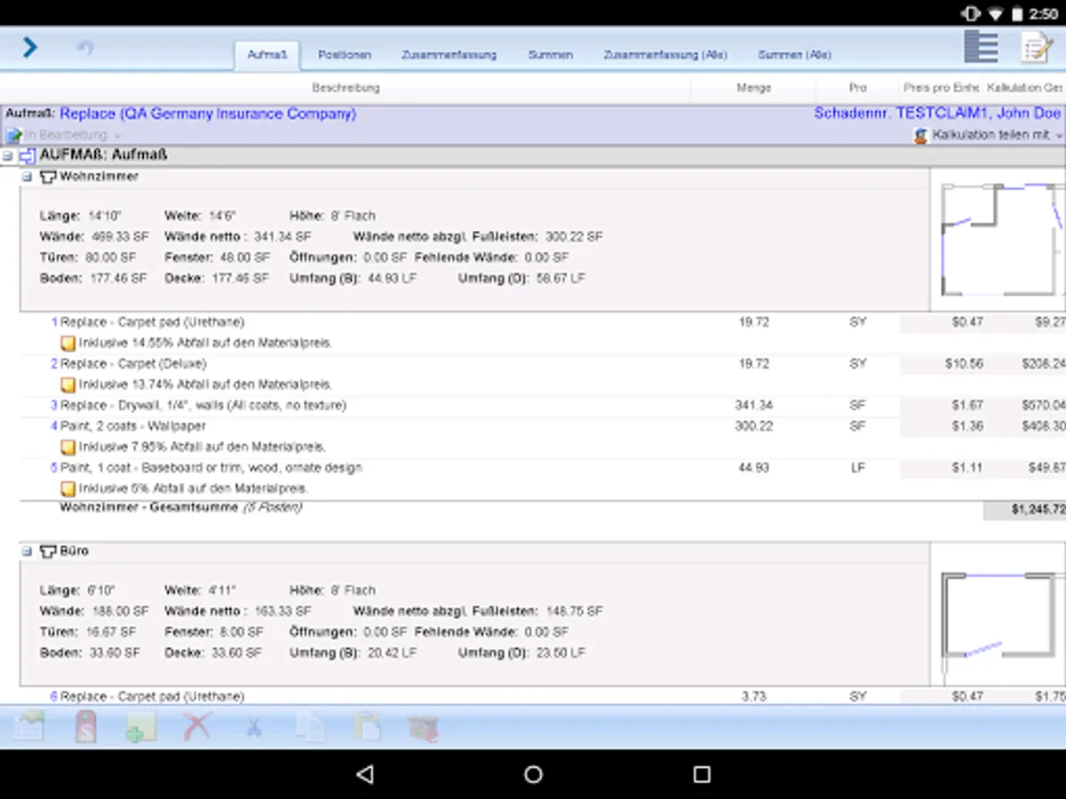The width and height of the screenshot is (1066, 799).
Task: Click note icon for 5% Abfall
Action: pyautogui.click(x=68, y=488)
